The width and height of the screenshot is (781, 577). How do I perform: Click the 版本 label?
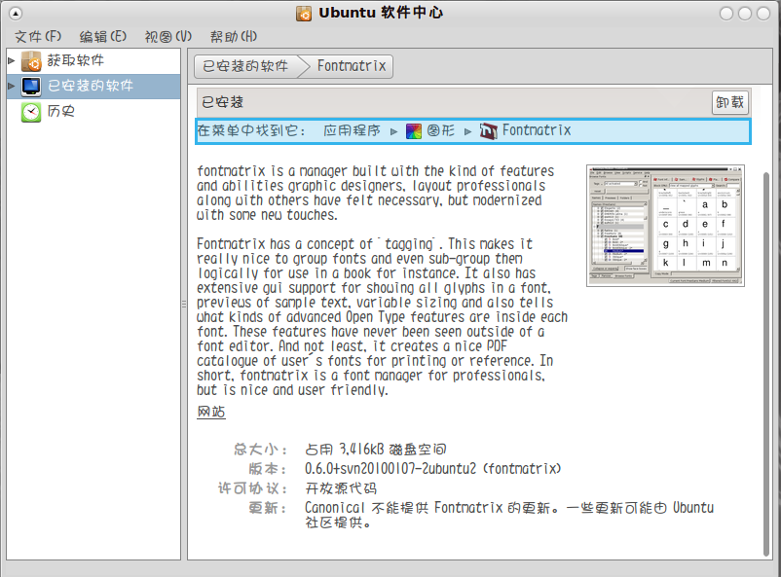tap(268, 469)
